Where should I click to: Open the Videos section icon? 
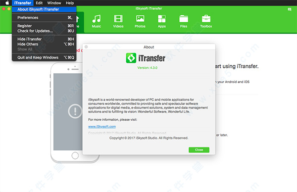click(x=118, y=19)
